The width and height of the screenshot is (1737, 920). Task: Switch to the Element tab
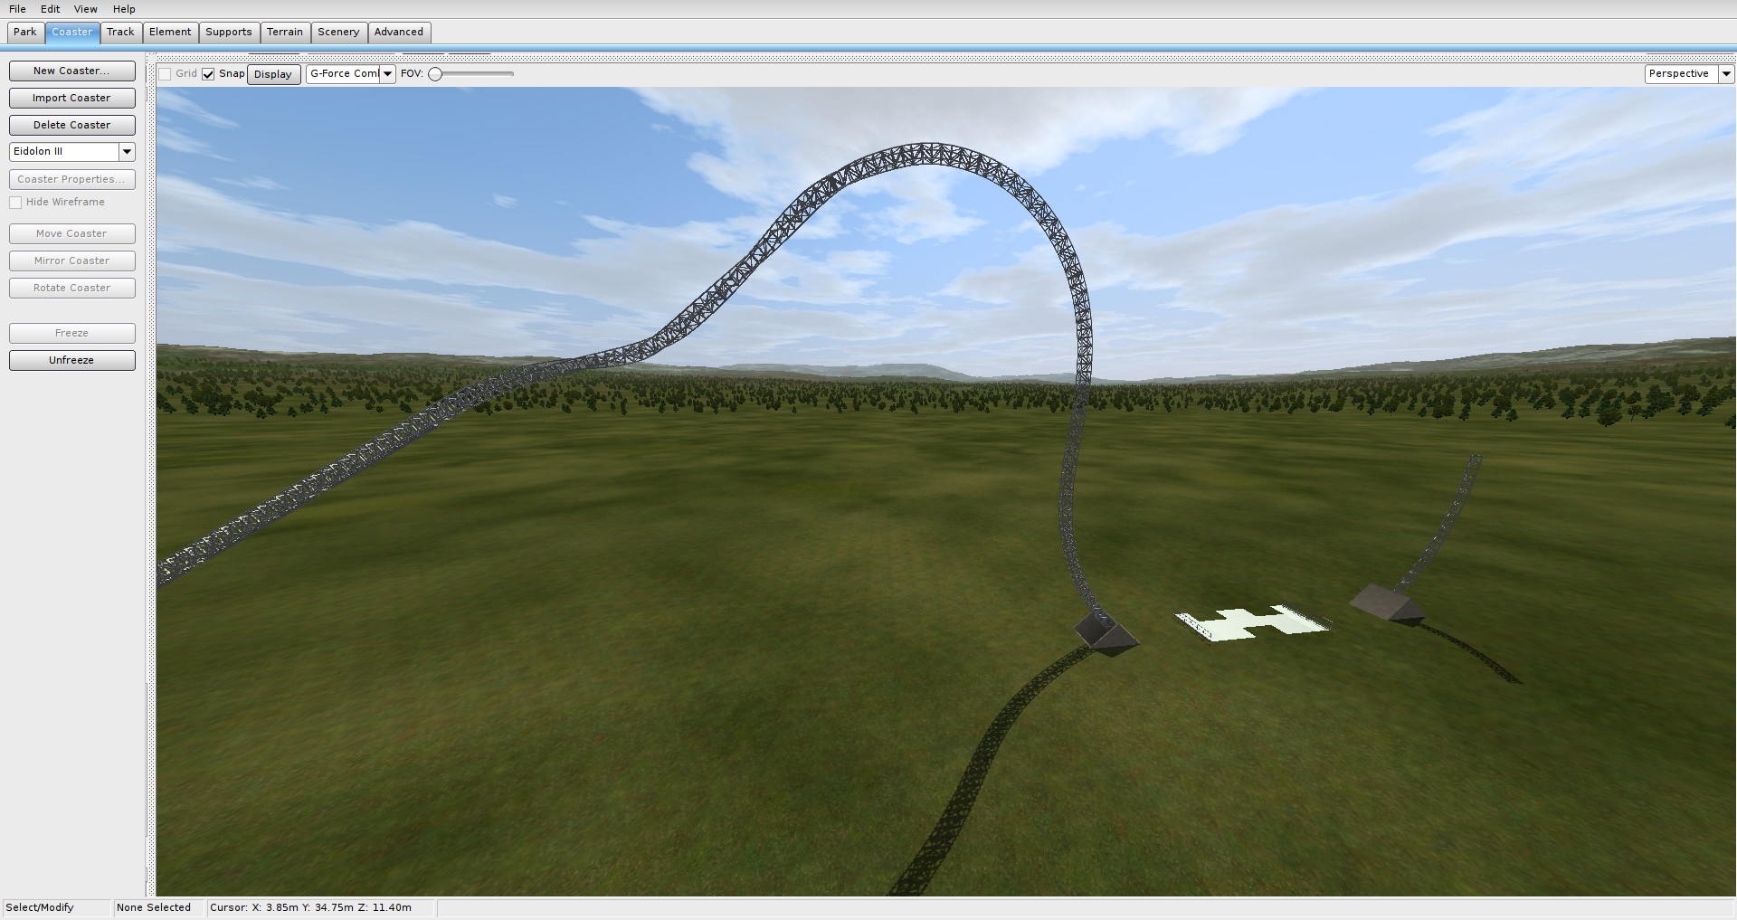(x=170, y=32)
